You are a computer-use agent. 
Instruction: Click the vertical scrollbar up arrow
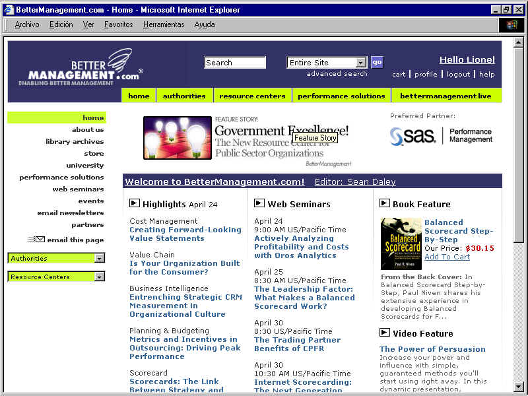(519, 42)
